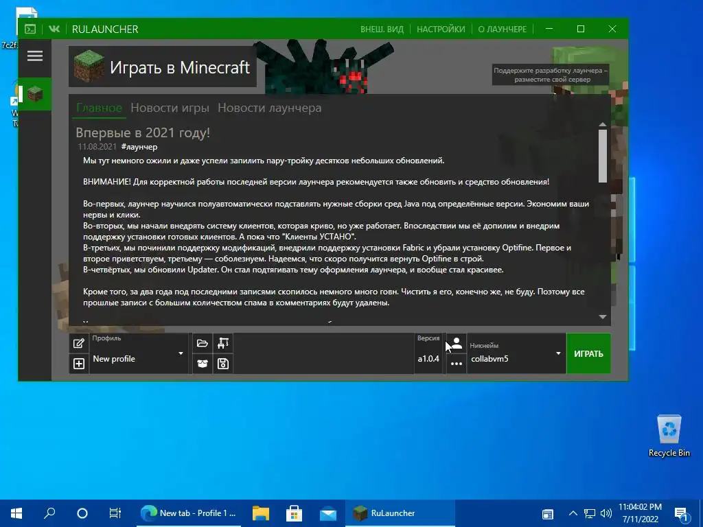Click the green ИГРАТЬ button
The image size is (703, 527).
tap(588, 353)
